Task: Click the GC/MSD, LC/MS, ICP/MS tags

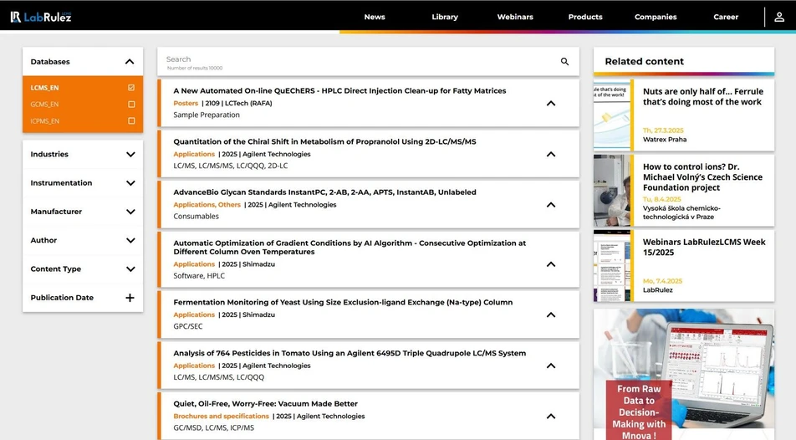Action: (214, 427)
